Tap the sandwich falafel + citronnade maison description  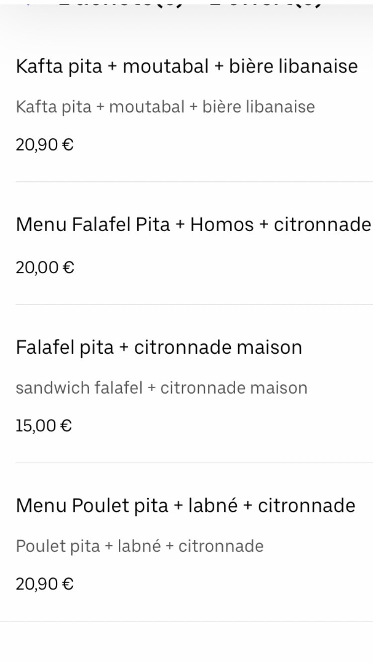tap(162, 388)
